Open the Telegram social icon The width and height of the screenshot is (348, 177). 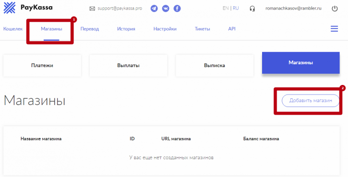click(154, 9)
